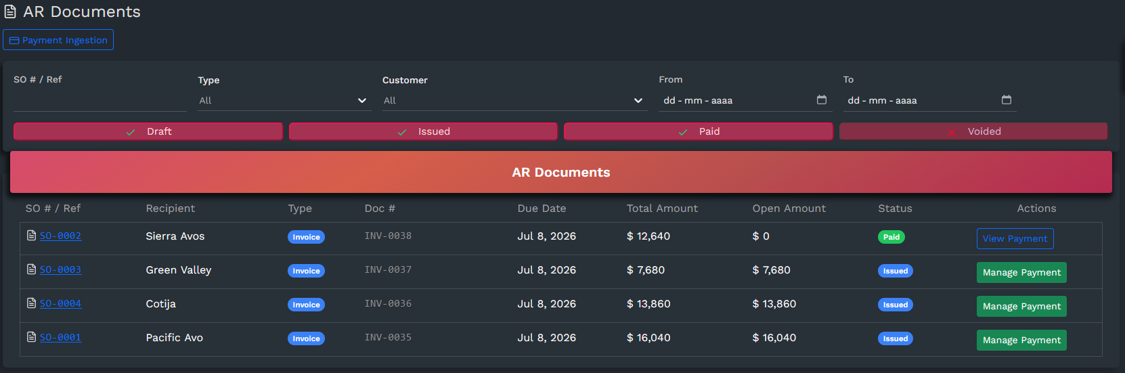Screen dimensions: 1125x373
Task: Click the Invoice badge for Green Valley
Action: 306,271
